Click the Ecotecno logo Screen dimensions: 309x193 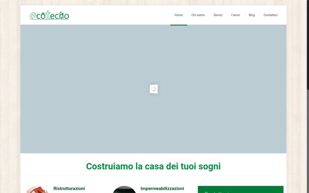click(49, 15)
